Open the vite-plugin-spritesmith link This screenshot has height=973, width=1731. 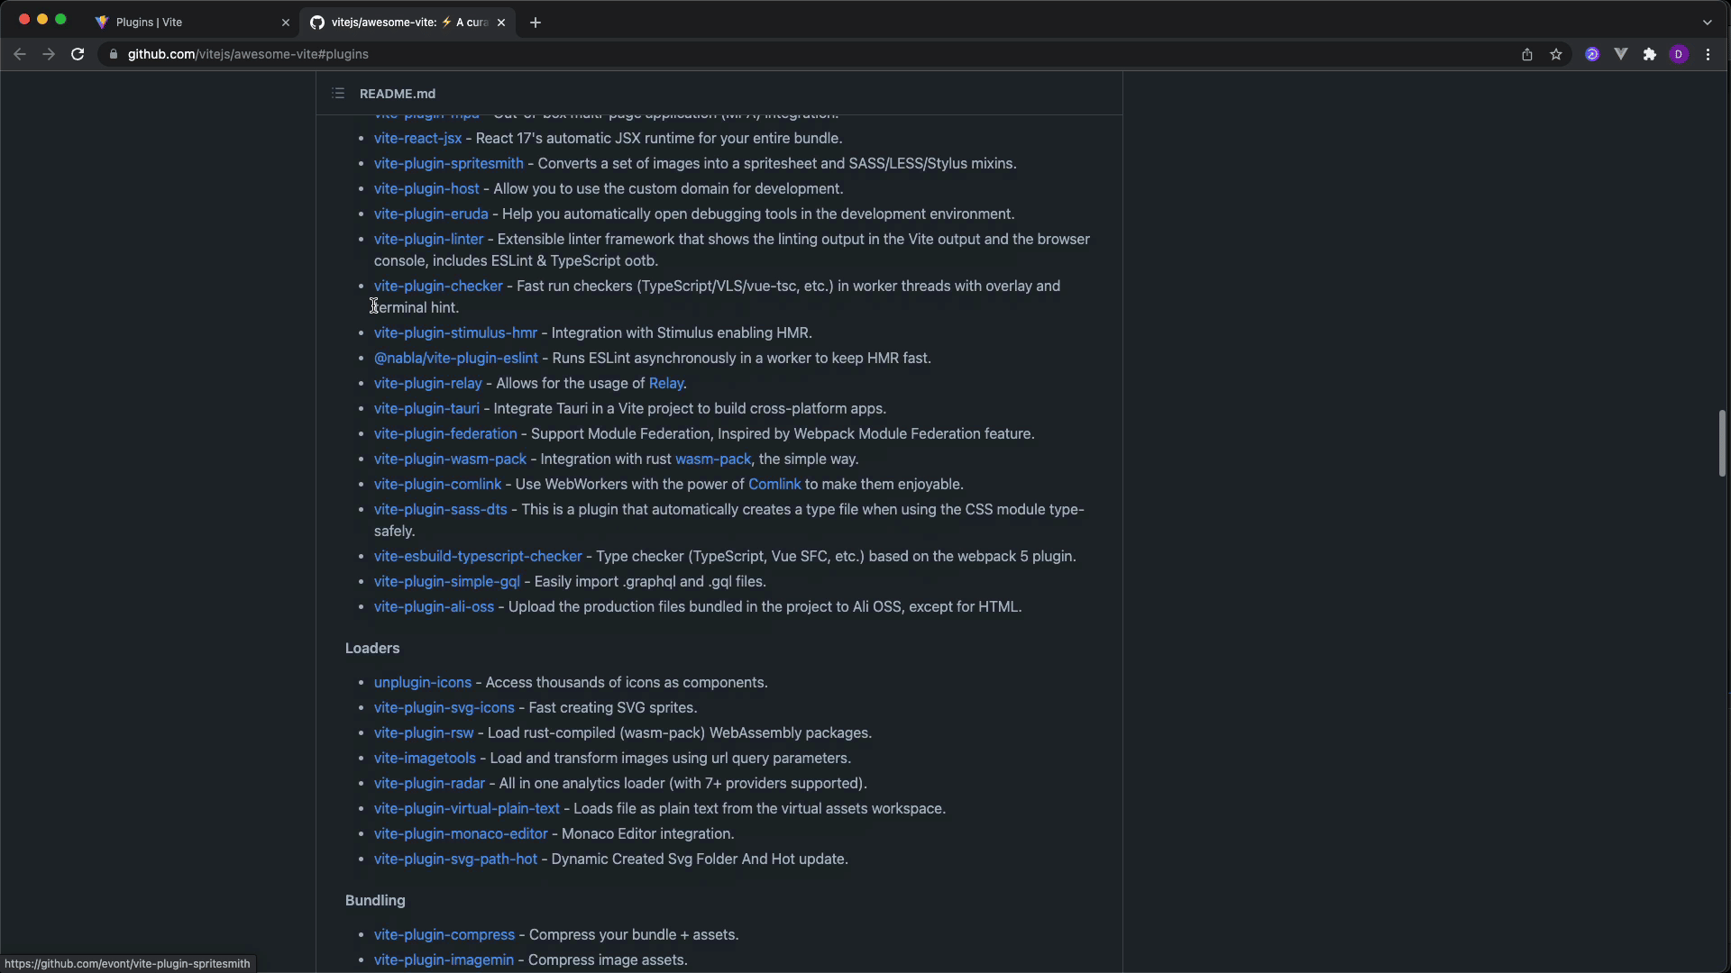449,163
